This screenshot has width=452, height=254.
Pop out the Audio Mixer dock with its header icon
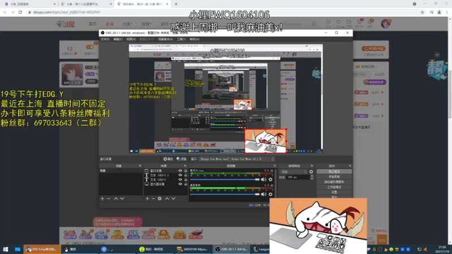point(275,166)
